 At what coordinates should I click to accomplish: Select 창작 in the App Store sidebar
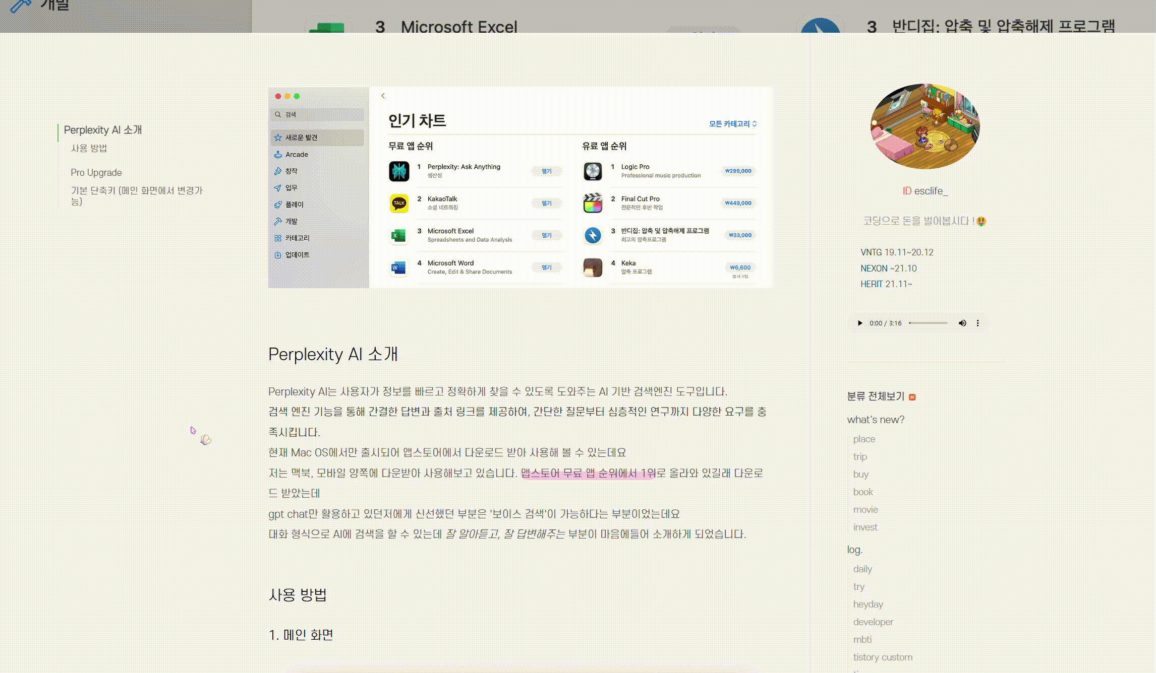(x=318, y=171)
